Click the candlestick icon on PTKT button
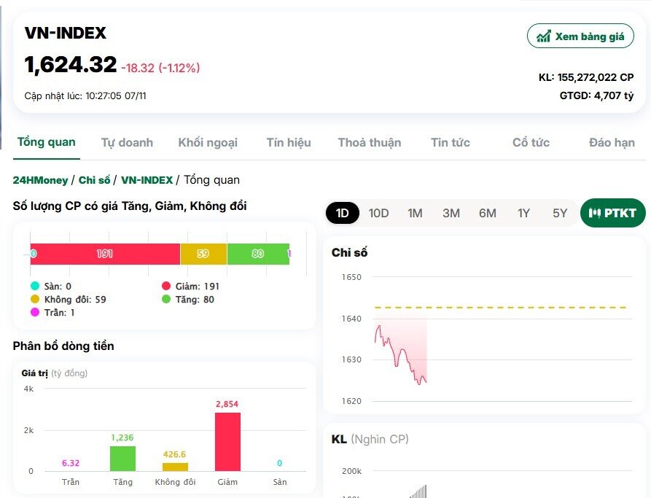The height and width of the screenshot is (498, 651). point(595,213)
